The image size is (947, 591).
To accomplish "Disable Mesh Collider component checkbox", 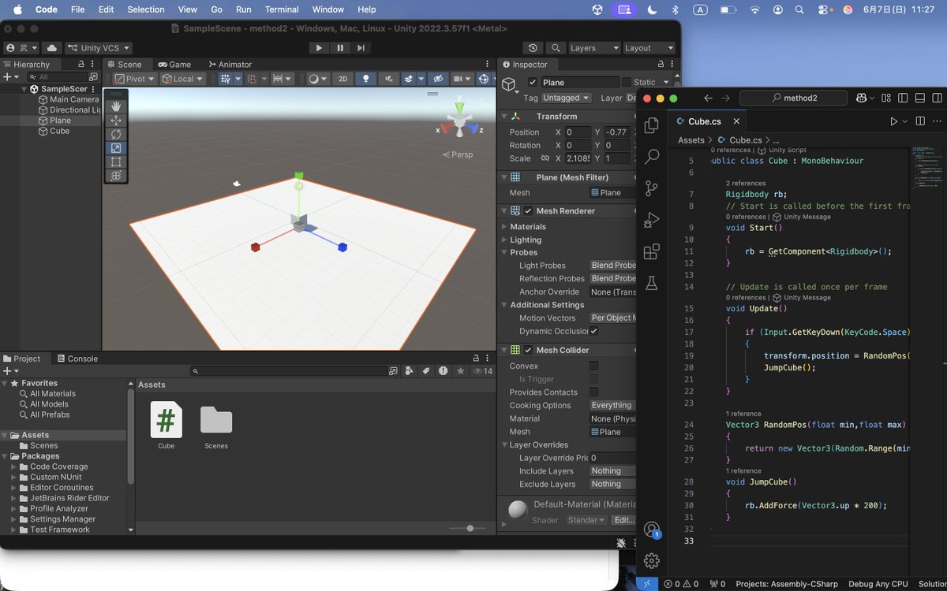I will [528, 350].
